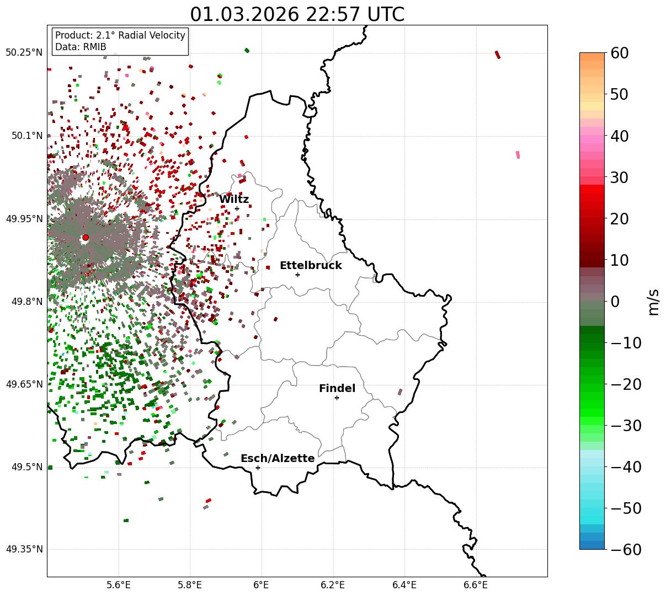Click the colorbar tick label −30

(x=626, y=425)
